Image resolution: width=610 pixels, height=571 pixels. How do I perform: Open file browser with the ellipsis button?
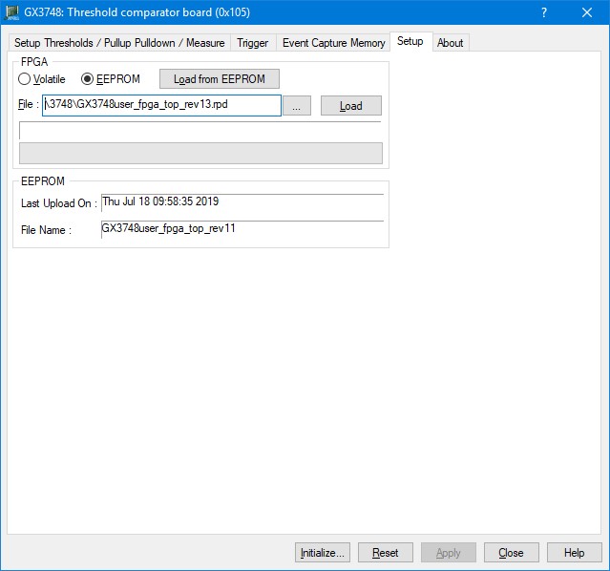pyautogui.click(x=297, y=106)
